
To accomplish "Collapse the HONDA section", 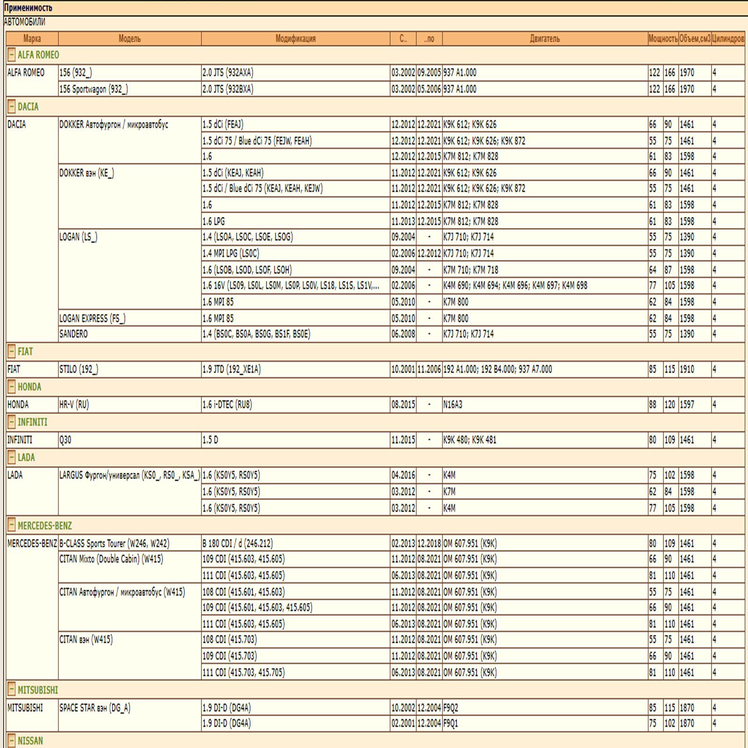I will [12, 387].
